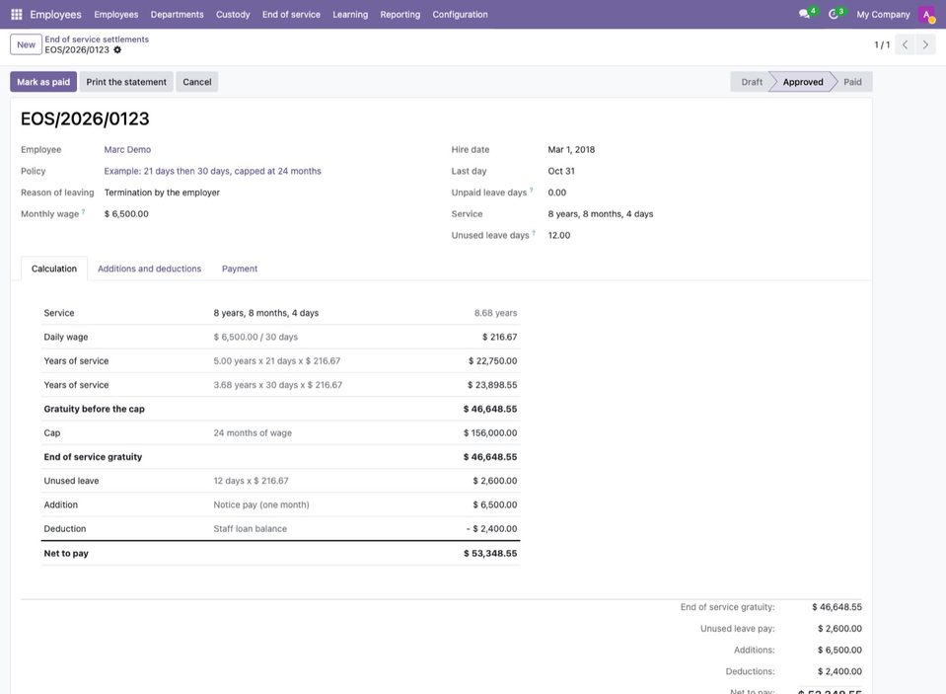Screen dimensions: 946x694
Task: Select the Draft status stage
Action: tap(751, 82)
